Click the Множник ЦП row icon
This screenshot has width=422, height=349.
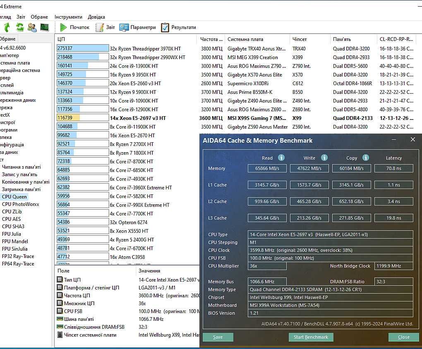[x=60, y=303]
